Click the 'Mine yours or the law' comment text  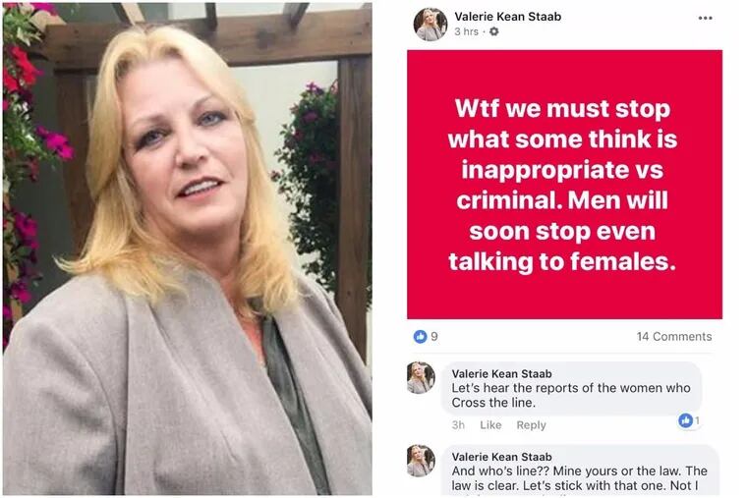pos(579,478)
